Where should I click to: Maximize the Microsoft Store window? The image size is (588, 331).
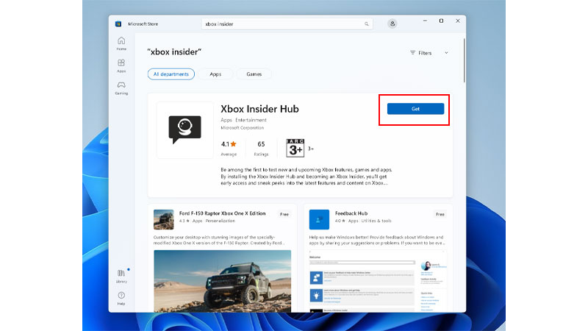pyautogui.click(x=442, y=21)
